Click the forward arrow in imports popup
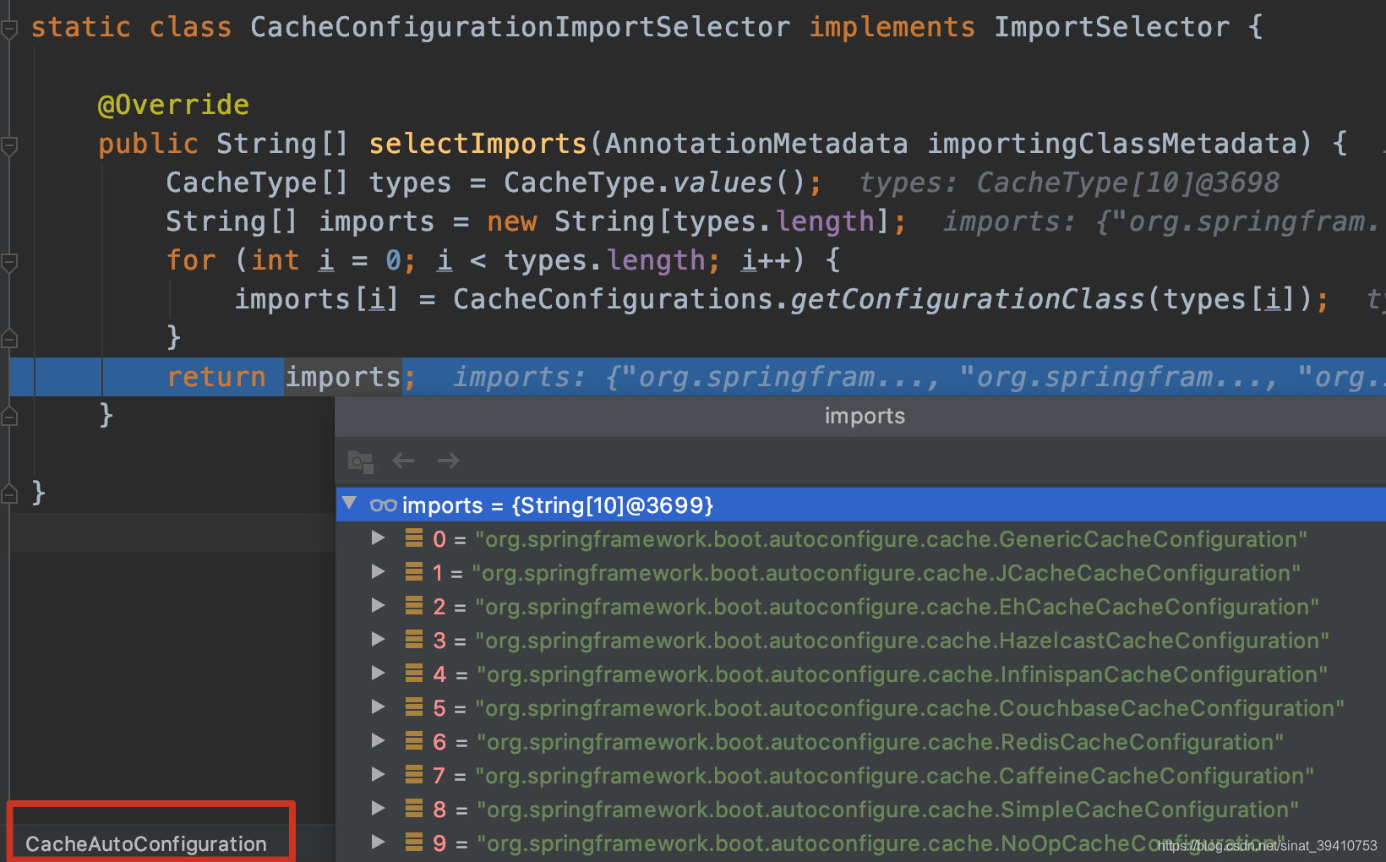The height and width of the screenshot is (862, 1386). (x=449, y=461)
